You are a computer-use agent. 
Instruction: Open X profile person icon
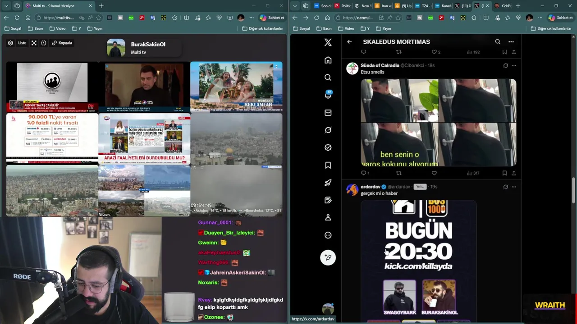pos(328,217)
